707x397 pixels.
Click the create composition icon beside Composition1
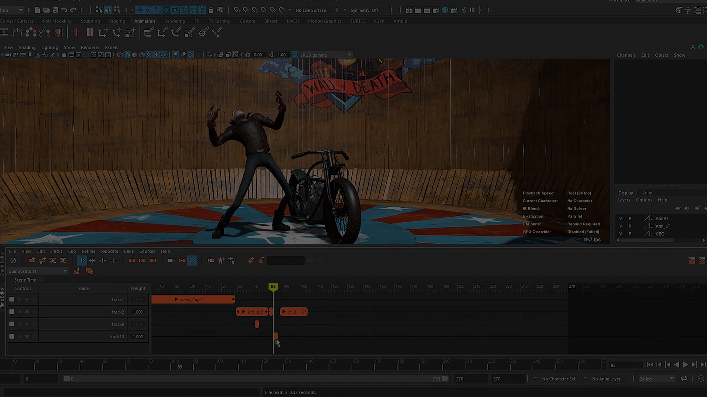click(x=77, y=271)
